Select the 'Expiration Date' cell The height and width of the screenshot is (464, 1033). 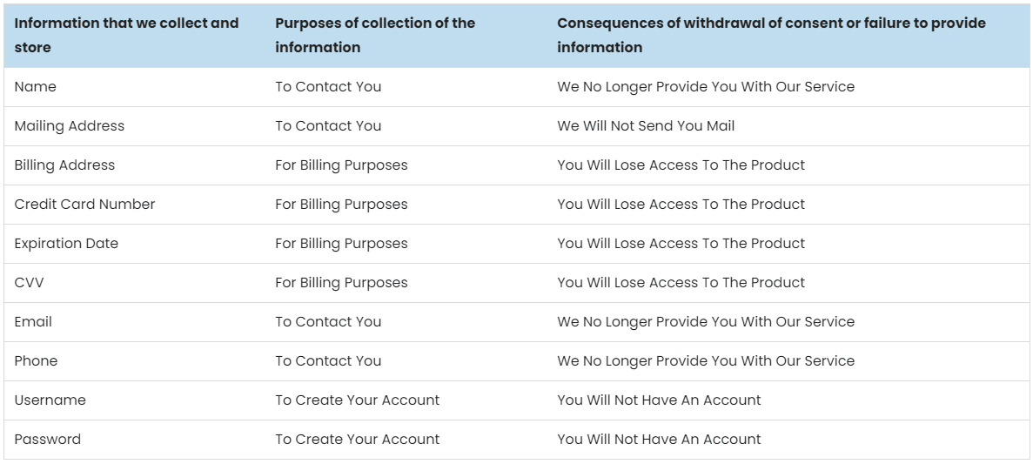(x=134, y=244)
